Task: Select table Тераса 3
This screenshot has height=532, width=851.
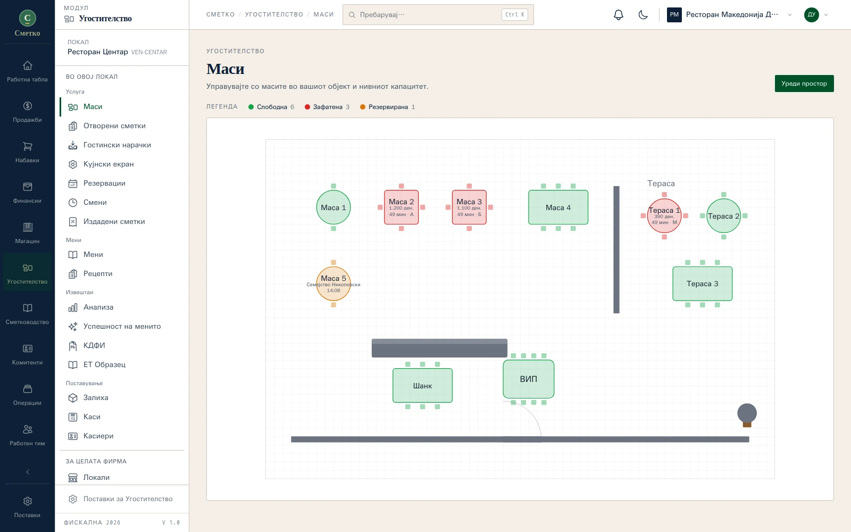Action: (703, 284)
